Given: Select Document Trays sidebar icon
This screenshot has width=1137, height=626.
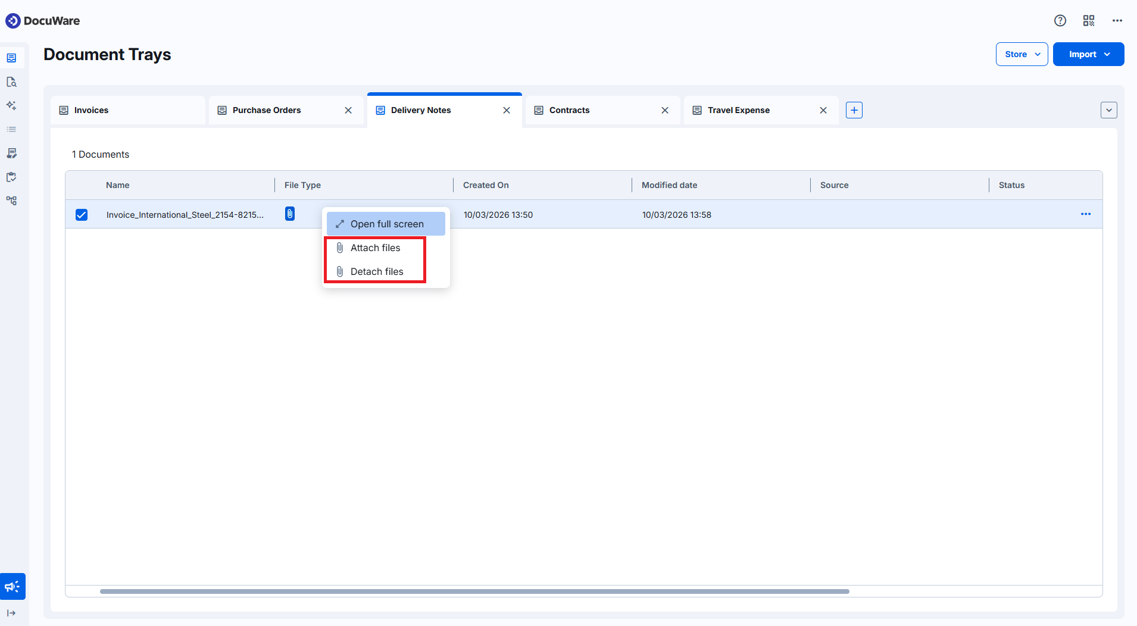Looking at the screenshot, I should point(11,58).
